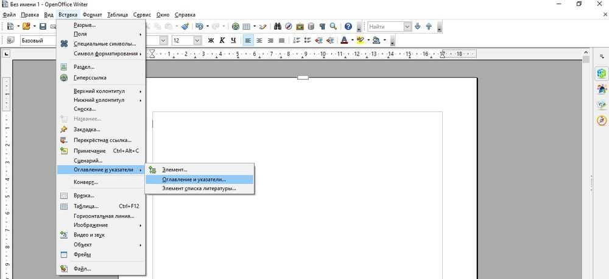609x279 pixels.
Task: Click the Help question mark icon
Action: pyautogui.click(x=348, y=27)
